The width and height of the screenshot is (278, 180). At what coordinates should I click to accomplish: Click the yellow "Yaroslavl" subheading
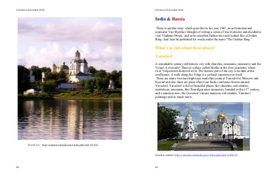pos(164,56)
